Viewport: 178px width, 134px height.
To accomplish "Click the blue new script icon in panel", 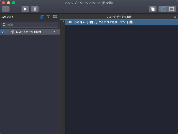I will (42, 17).
